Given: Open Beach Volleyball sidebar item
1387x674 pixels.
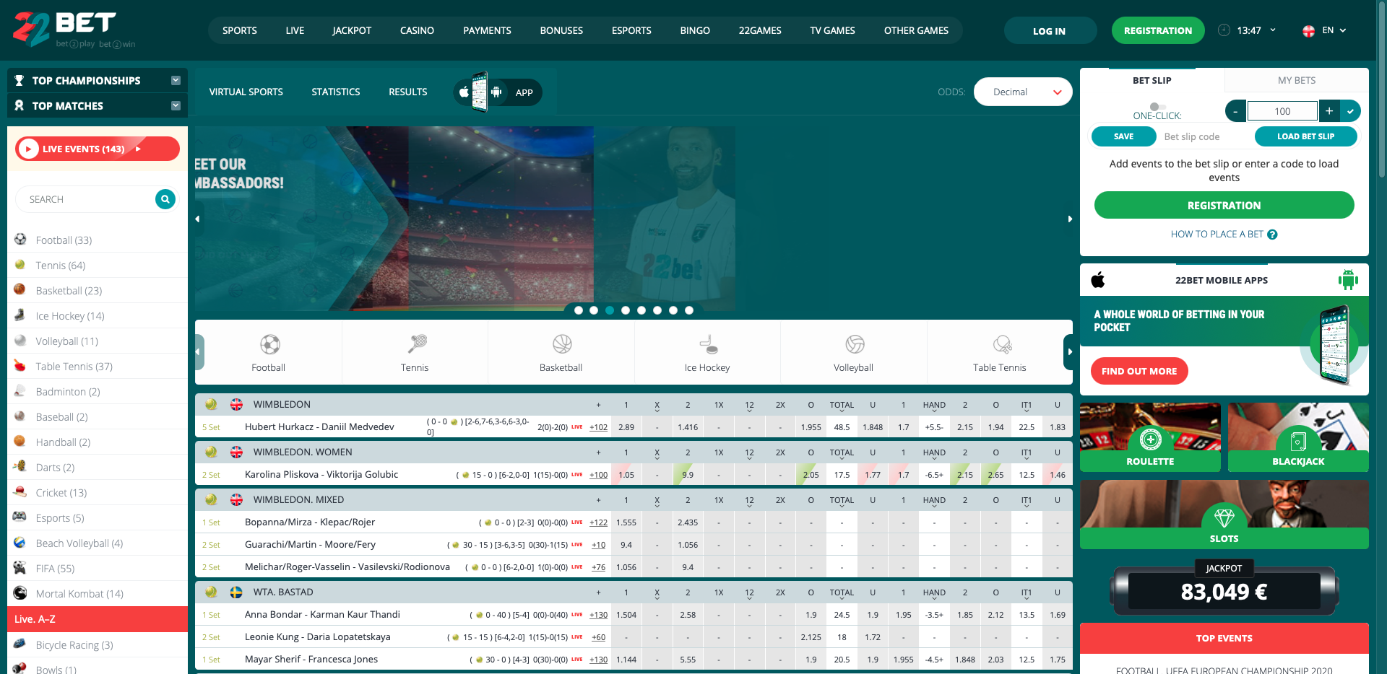Looking at the screenshot, I should point(97,543).
